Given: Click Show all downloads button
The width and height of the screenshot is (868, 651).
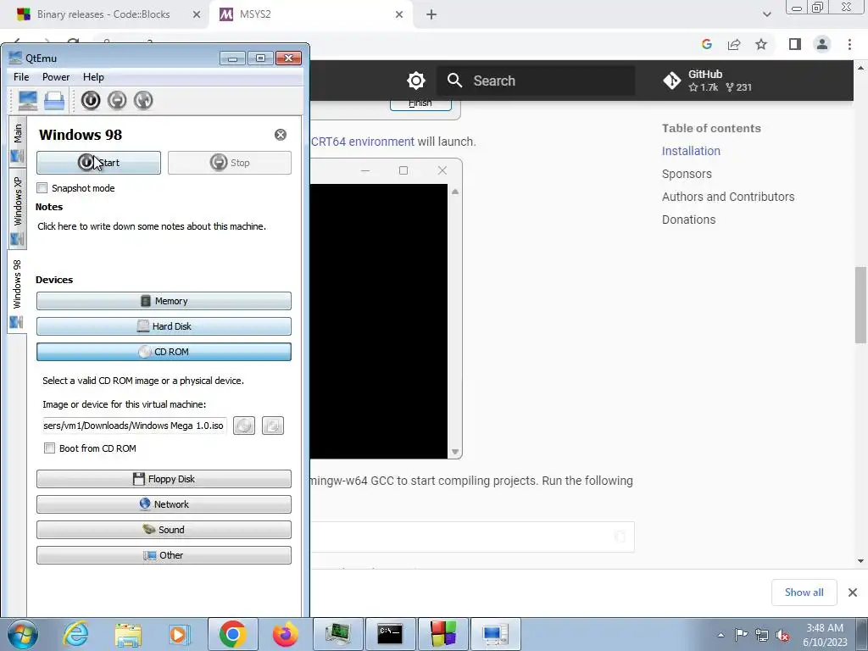Looking at the screenshot, I should coord(804,593).
